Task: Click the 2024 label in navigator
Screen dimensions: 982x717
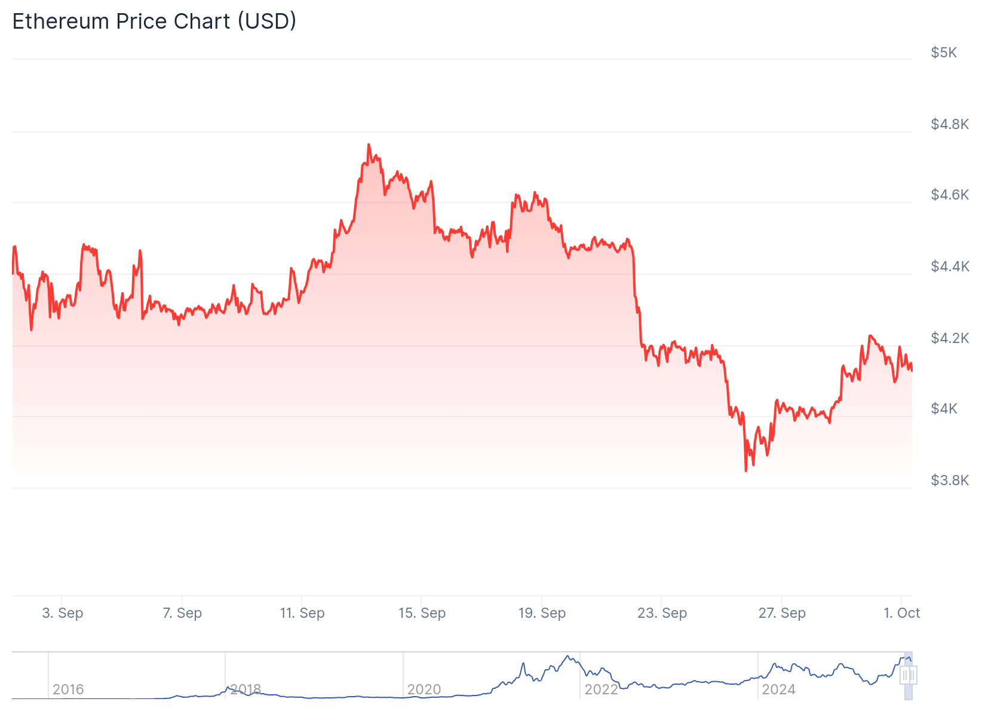Action: (x=778, y=690)
